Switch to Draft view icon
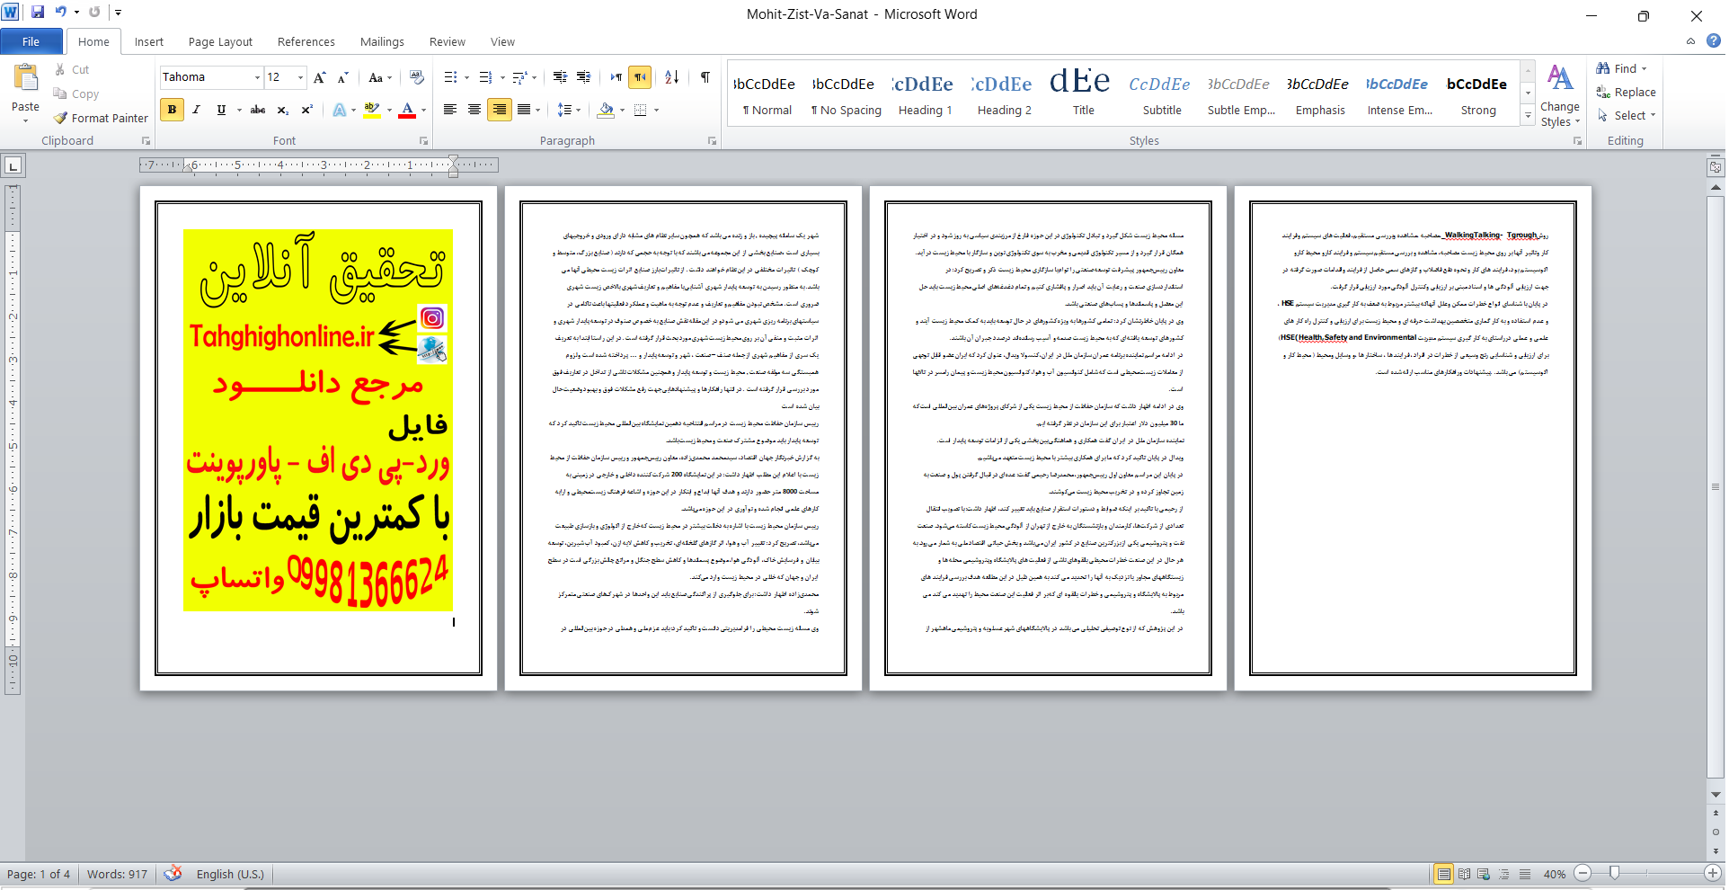The width and height of the screenshot is (1729, 890). 1525,874
